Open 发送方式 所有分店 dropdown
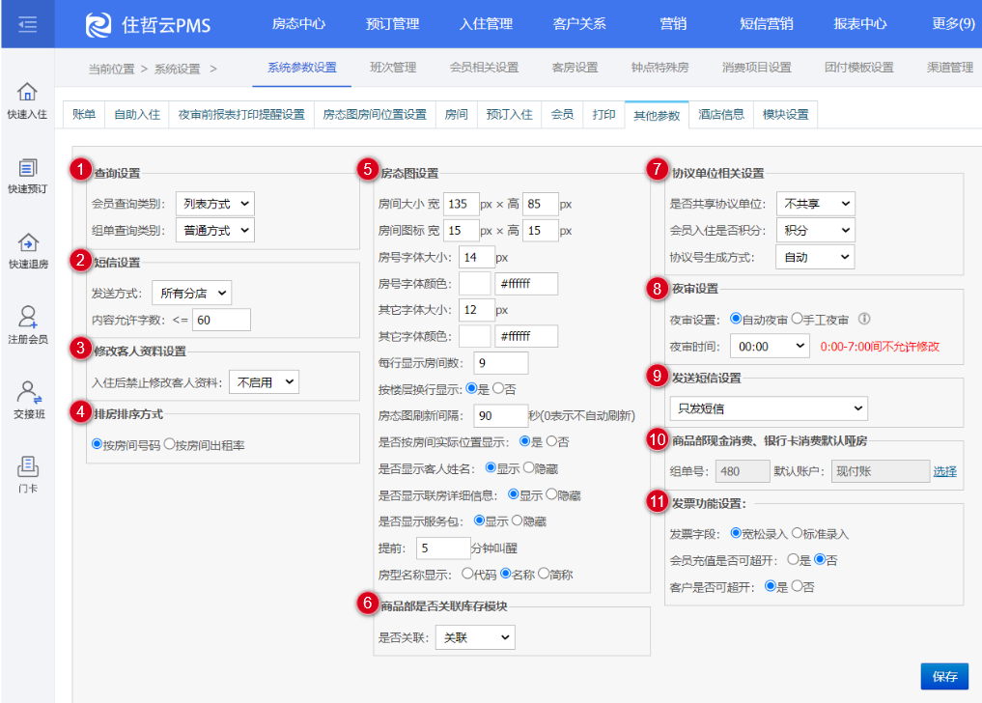Viewport: 982px width, 703px height. (191, 293)
